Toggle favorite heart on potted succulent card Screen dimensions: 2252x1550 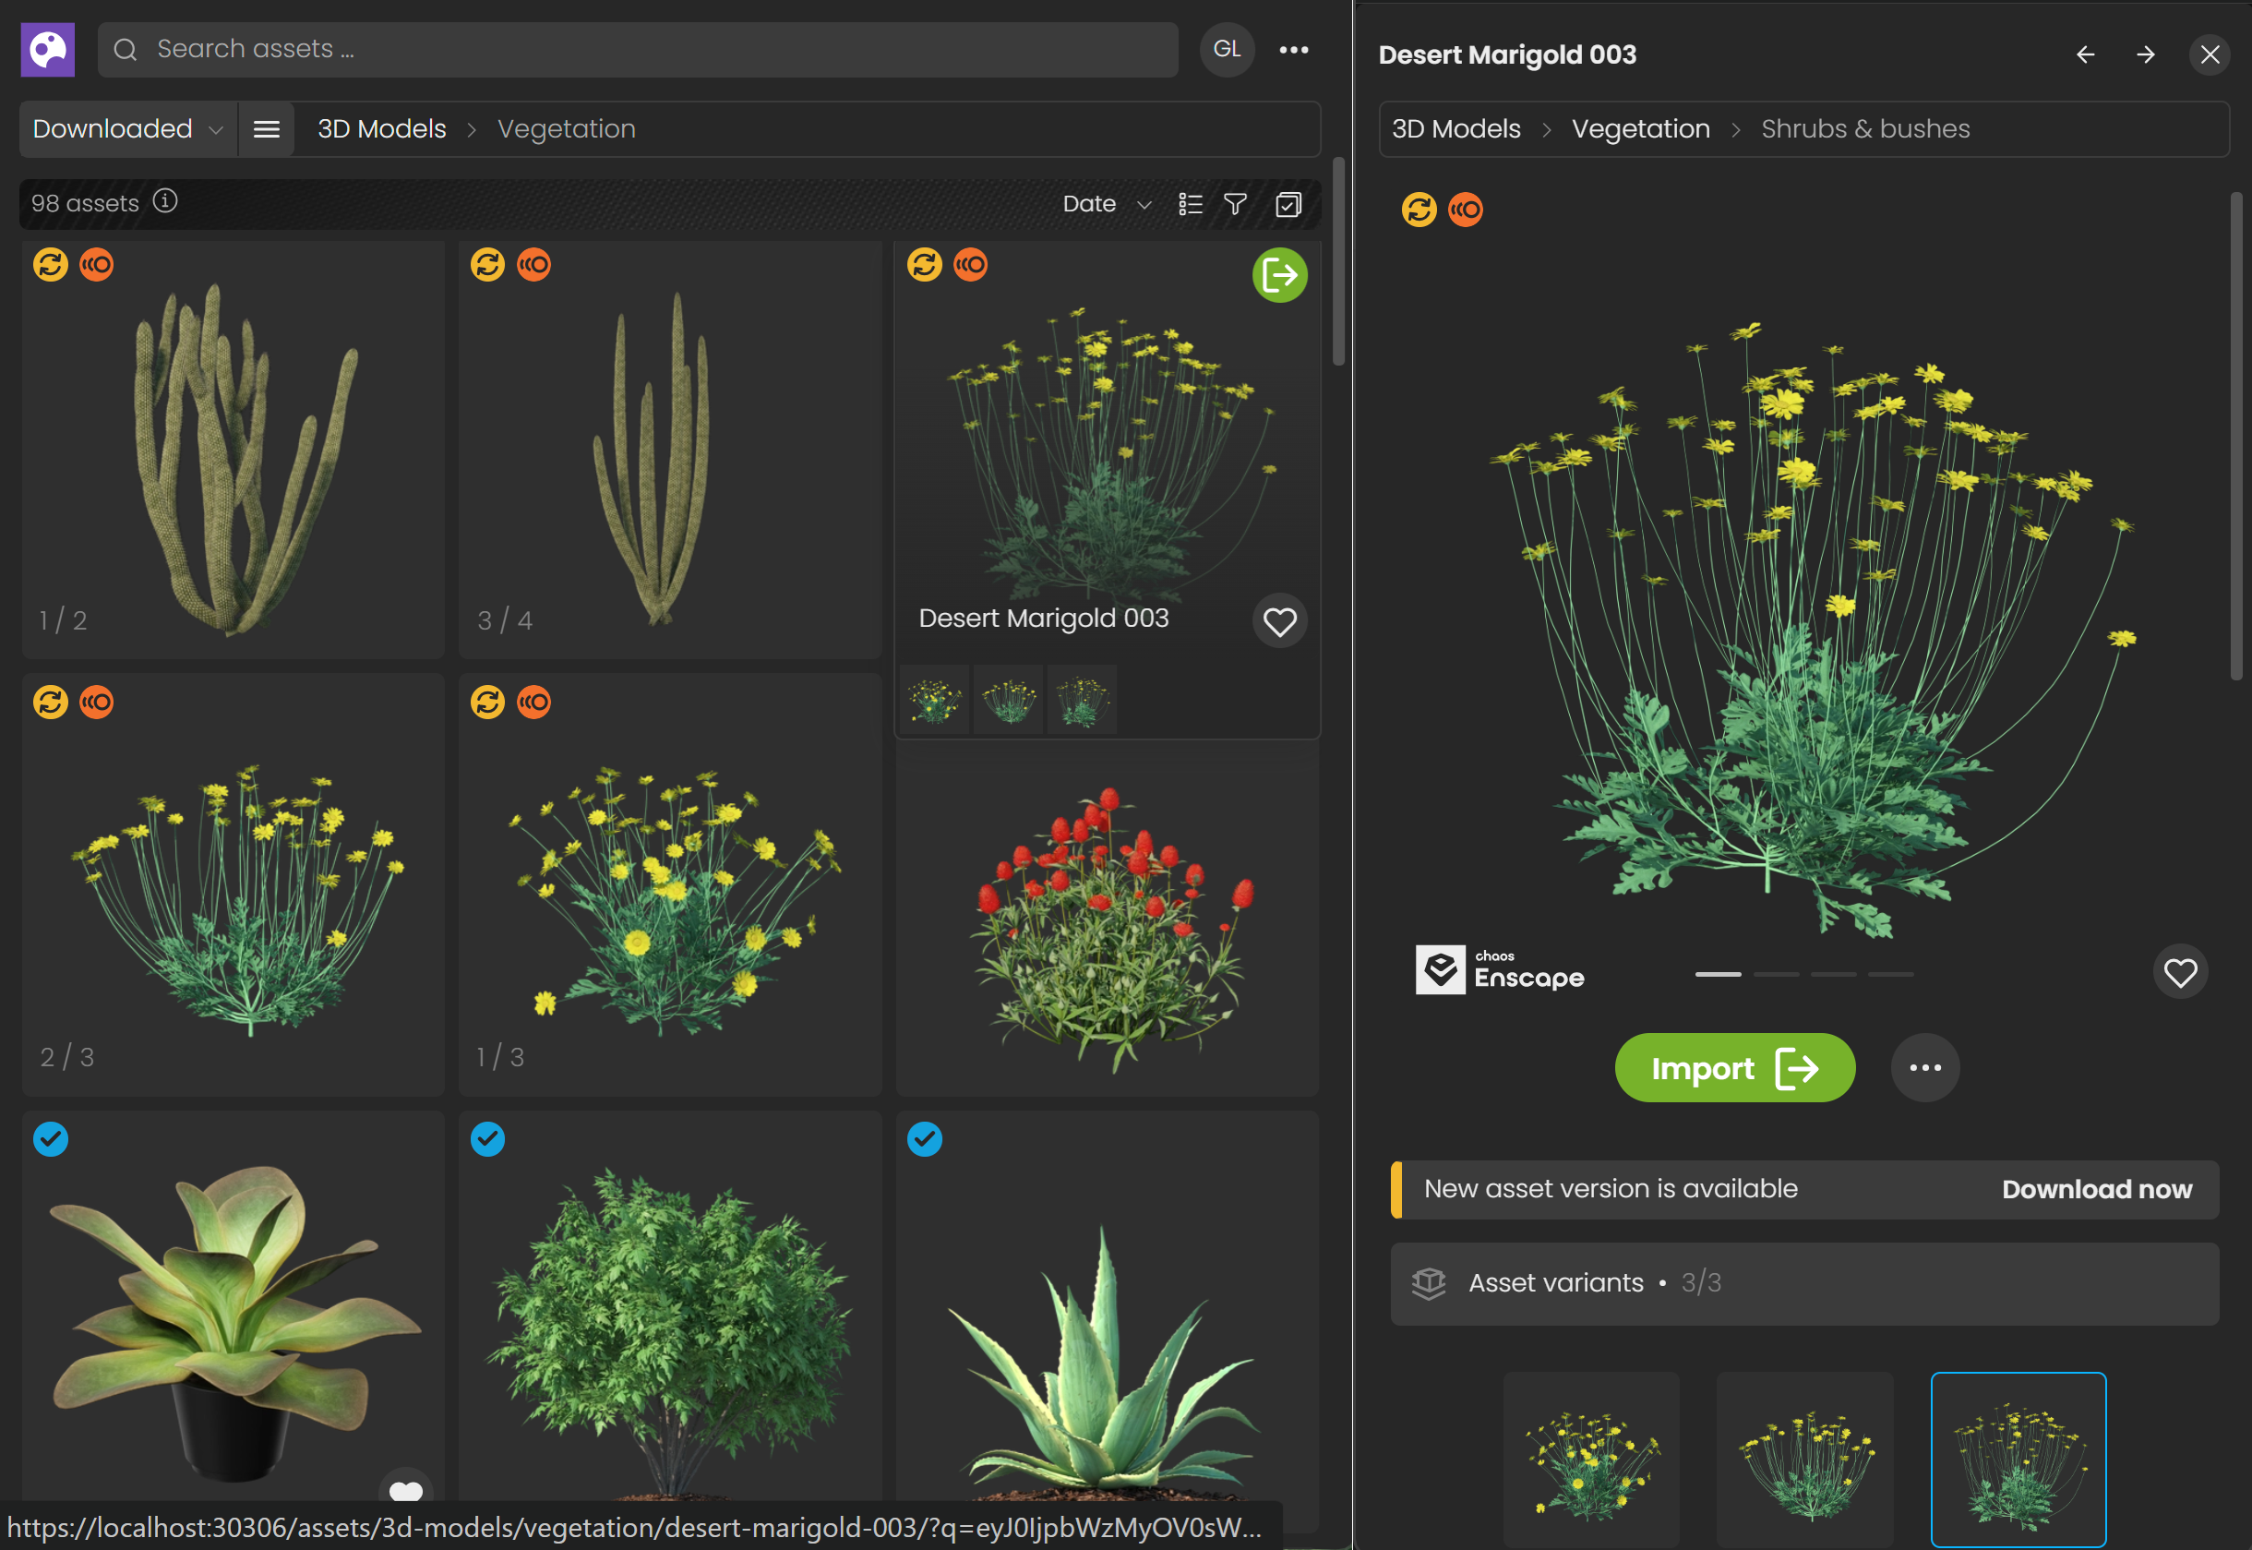coord(406,1489)
